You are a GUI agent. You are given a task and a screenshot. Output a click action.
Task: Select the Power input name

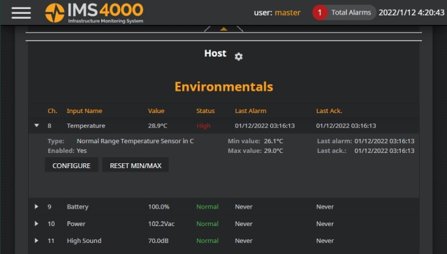[76, 224]
